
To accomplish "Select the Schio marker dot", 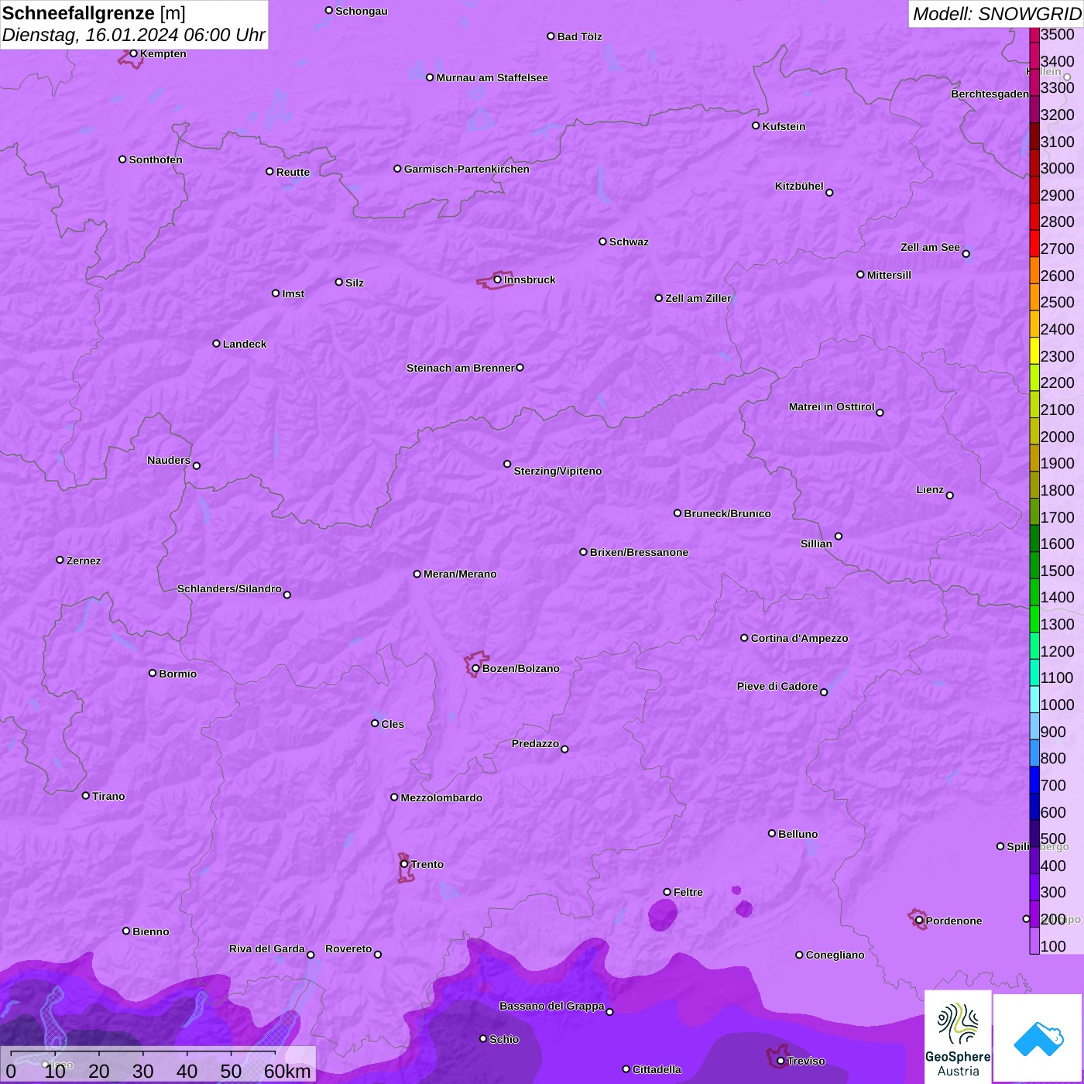I will tap(483, 1039).
